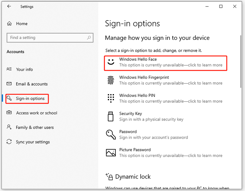The width and height of the screenshot is (245, 191).
Task: Expand the Windows Hello PIN option
Action: coord(165,98)
